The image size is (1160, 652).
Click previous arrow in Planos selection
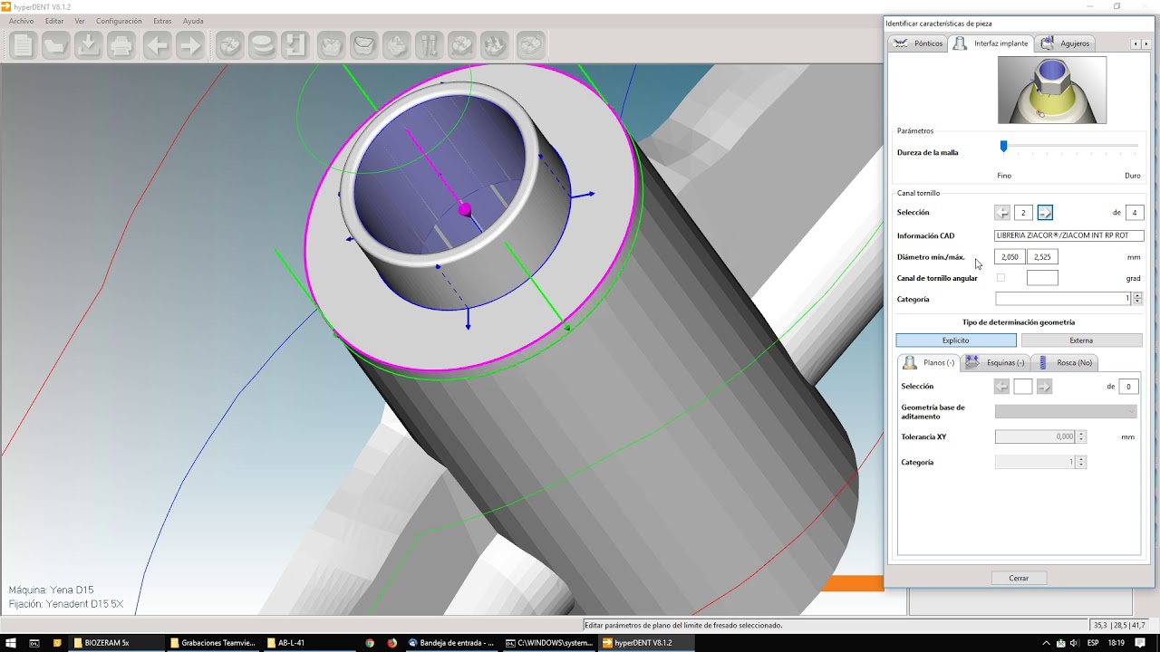(x=1001, y=387)
